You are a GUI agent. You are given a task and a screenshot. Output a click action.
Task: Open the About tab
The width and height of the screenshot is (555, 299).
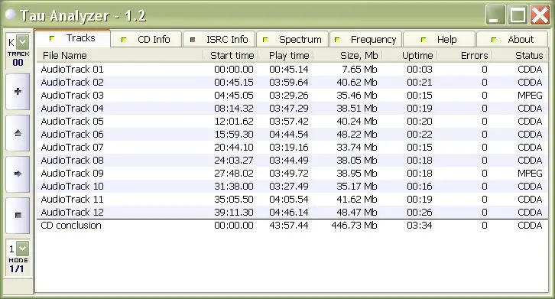(x=512, y=39)
